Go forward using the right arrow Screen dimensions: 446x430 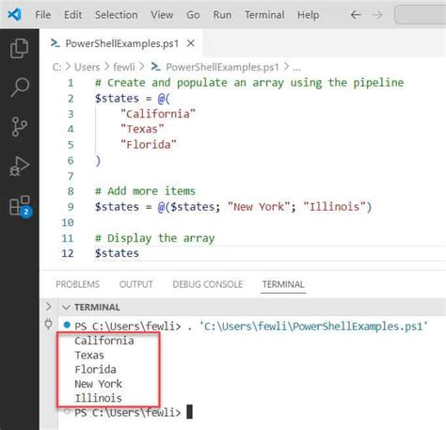[377, 15]
